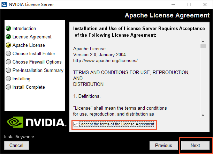The width and height of the screenshot is (213, 154).
Task: Click the Next button
Action: (195, 145)
